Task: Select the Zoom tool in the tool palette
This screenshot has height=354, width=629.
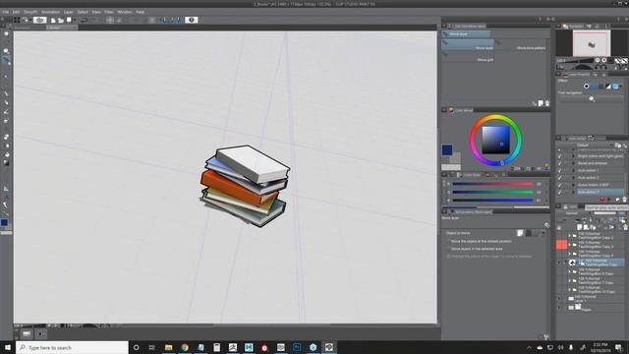Action: point(6,33)
